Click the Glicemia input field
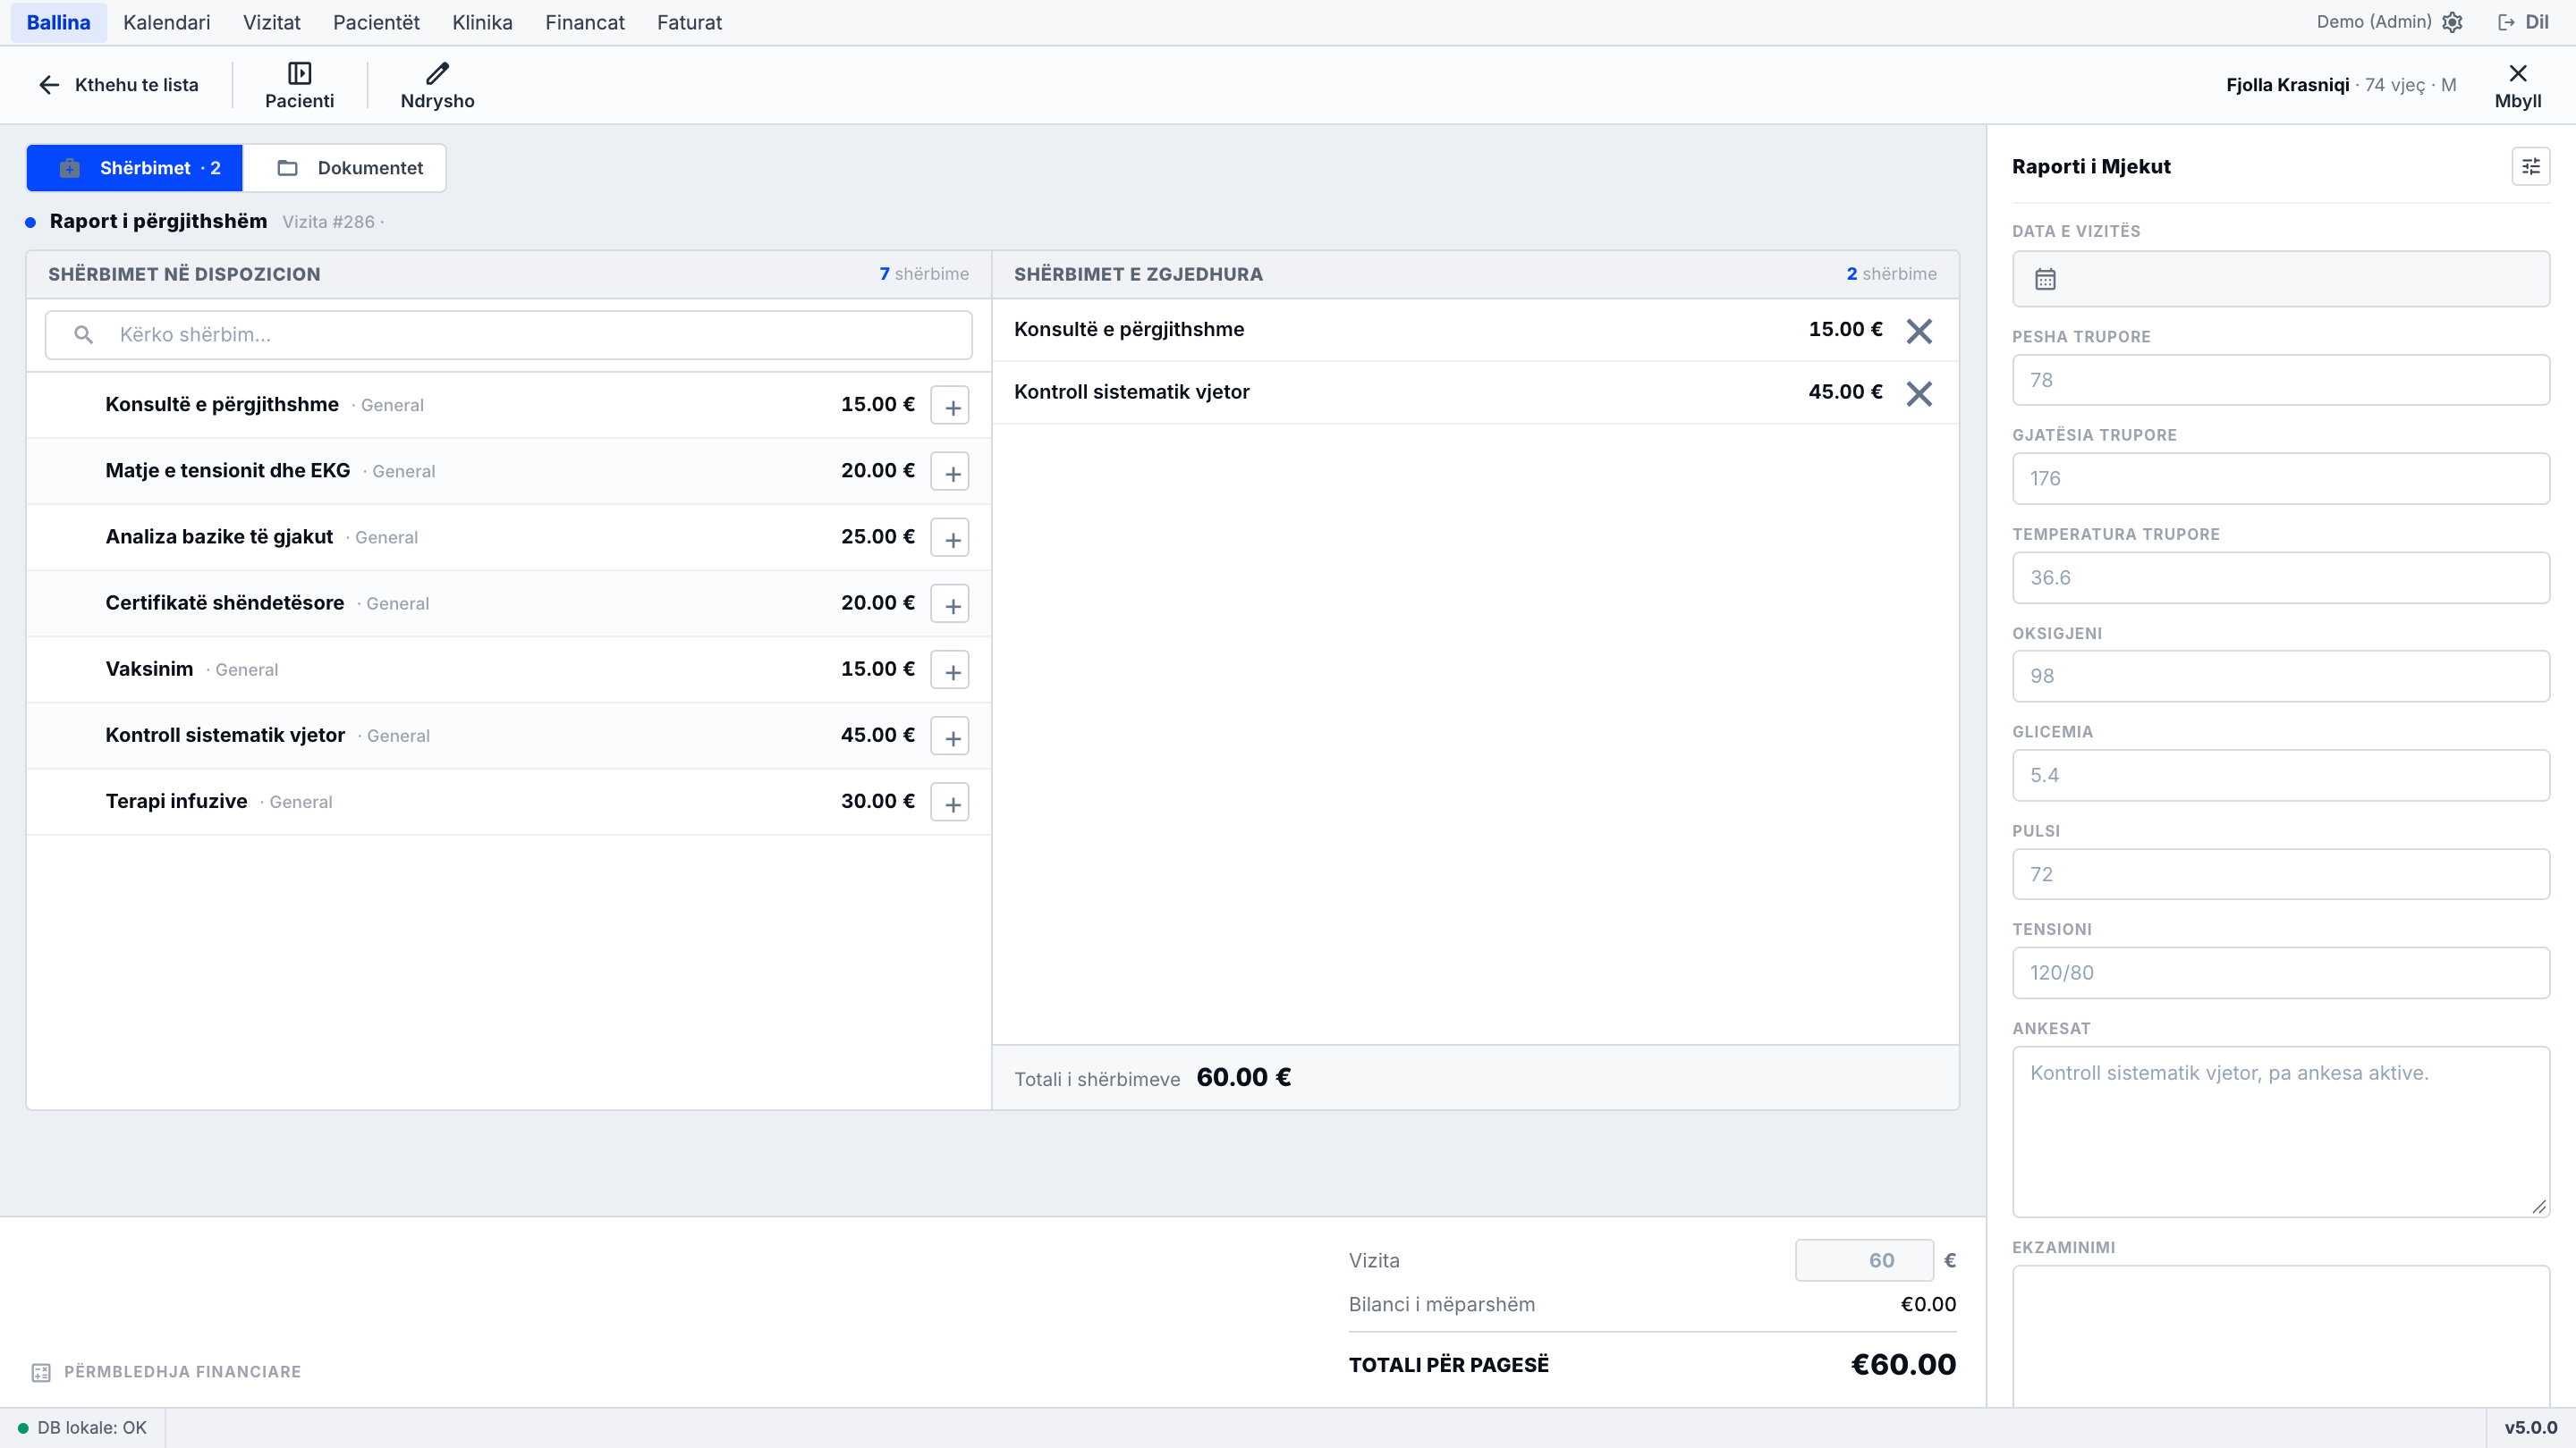This screenshot has height=1448, width=2576. (2280, 776)
